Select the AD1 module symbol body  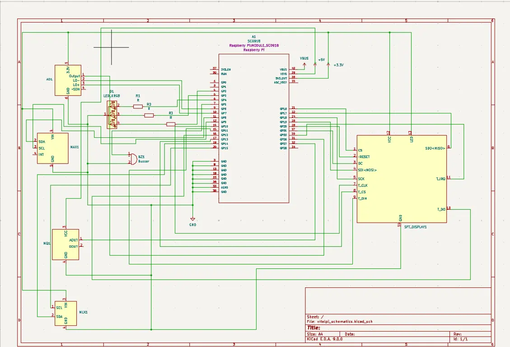(68, 80)
